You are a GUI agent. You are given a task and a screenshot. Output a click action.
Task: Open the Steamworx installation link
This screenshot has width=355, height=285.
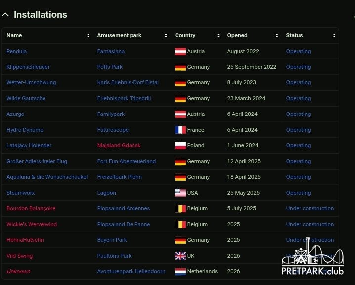(21, 193)
